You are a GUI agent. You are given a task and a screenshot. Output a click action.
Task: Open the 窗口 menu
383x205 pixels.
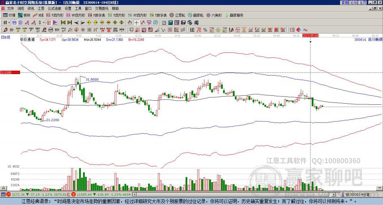(88, 9)
